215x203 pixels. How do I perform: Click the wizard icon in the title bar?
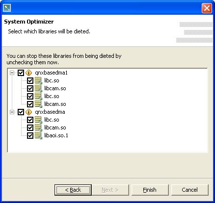pos(7,8)
